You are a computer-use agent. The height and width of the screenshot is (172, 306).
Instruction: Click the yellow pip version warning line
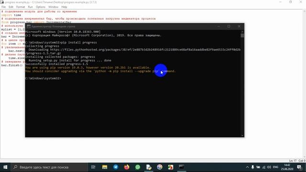[x=88, y=67]
